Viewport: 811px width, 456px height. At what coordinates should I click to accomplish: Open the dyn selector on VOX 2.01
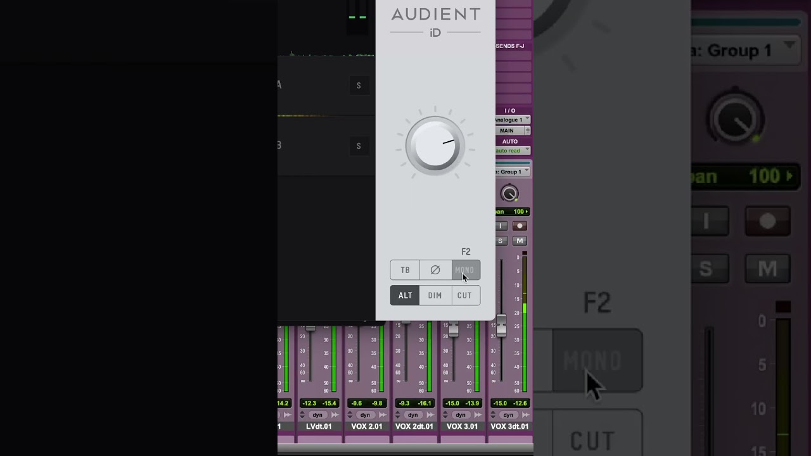[x=366, y=415]
